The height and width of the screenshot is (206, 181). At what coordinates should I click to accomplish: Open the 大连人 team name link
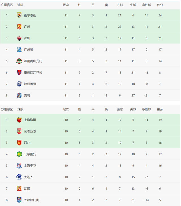pos(29,177)
